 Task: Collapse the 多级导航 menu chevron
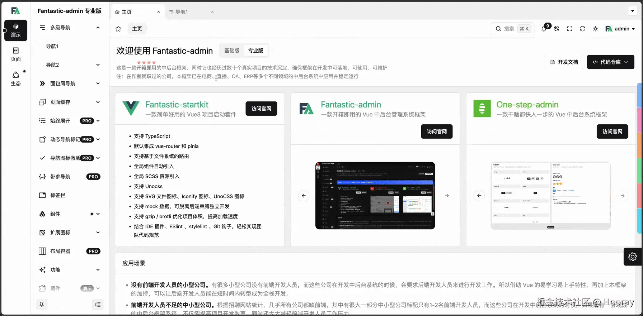pyautogui.click(x=98, y=28)
